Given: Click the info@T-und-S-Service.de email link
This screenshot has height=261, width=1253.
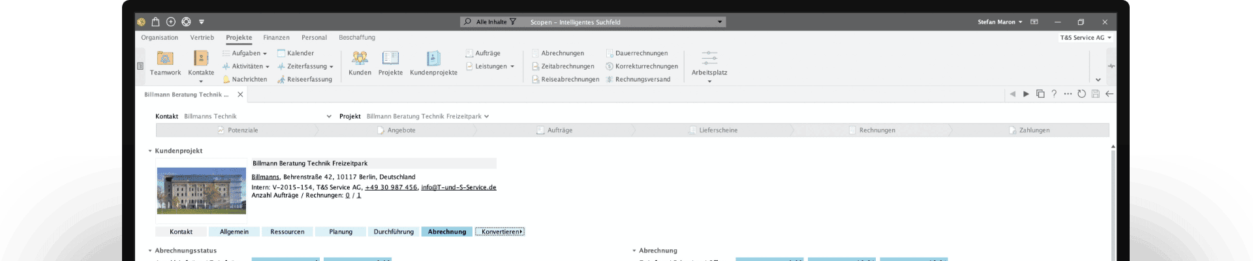Looking at the screenshot, I should (459, 187).
